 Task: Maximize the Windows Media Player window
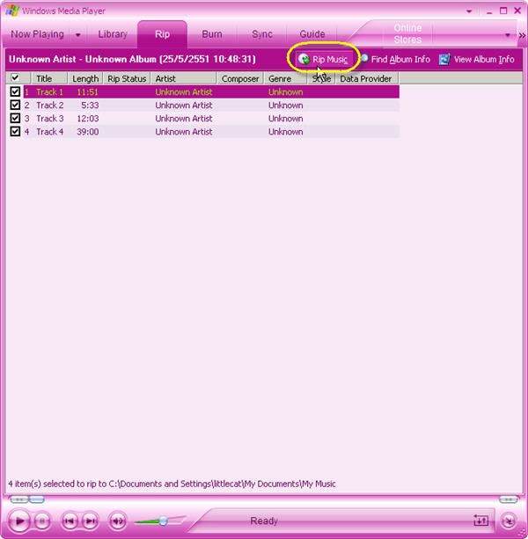click(503, 11)
